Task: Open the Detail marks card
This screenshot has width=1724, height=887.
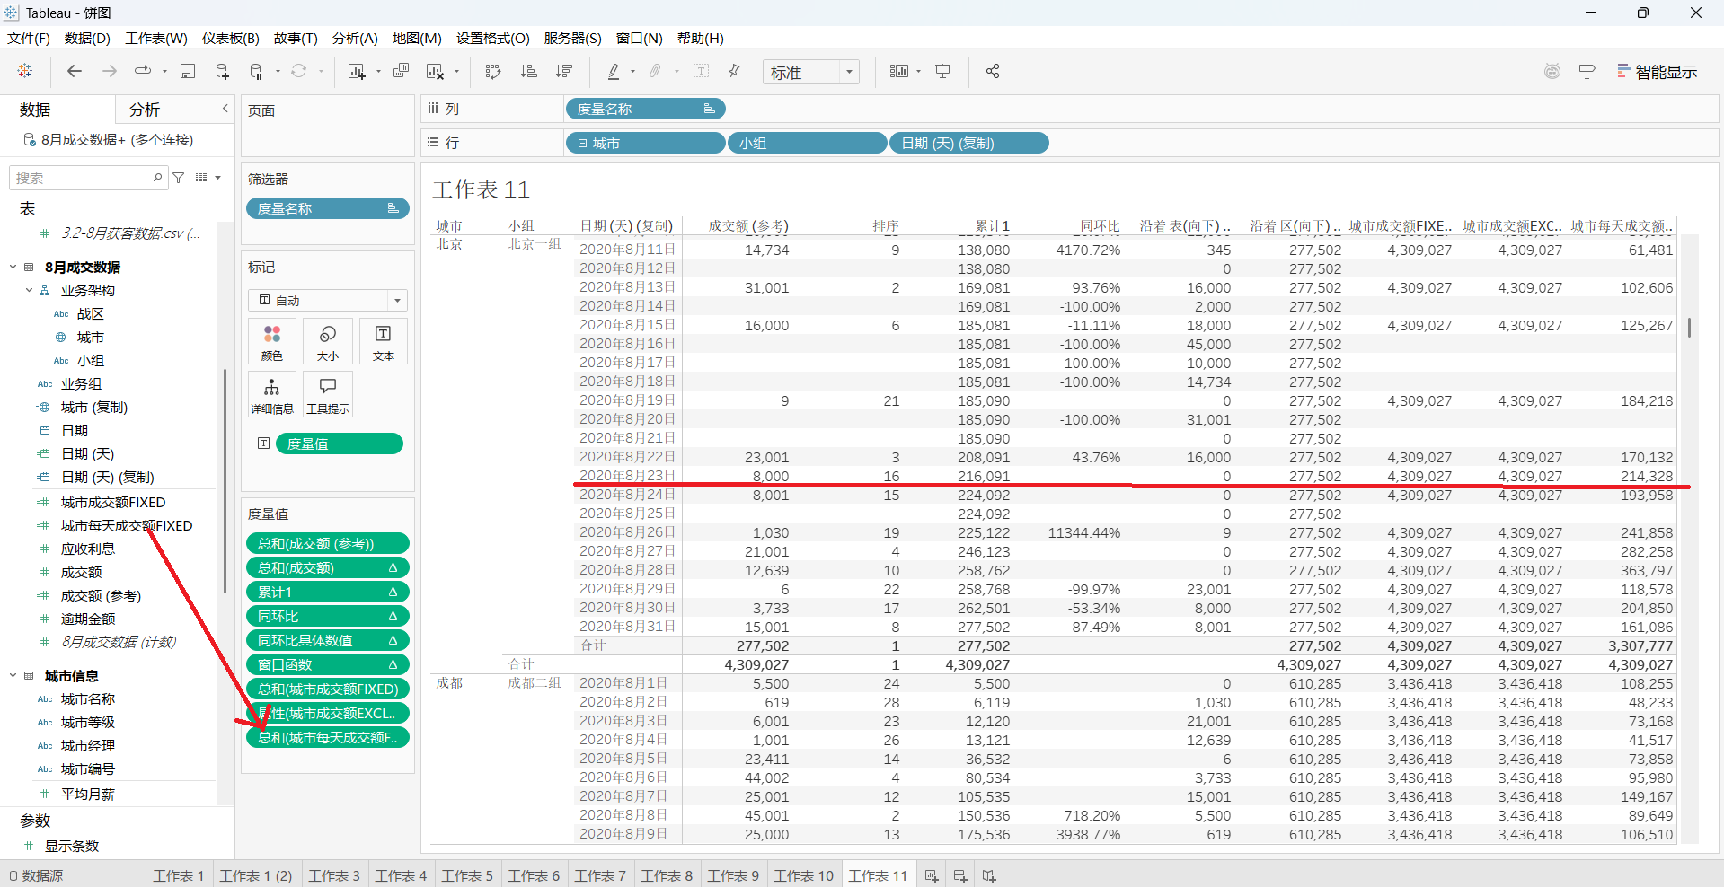Action: pyautogui.click(x=272, y=395)
